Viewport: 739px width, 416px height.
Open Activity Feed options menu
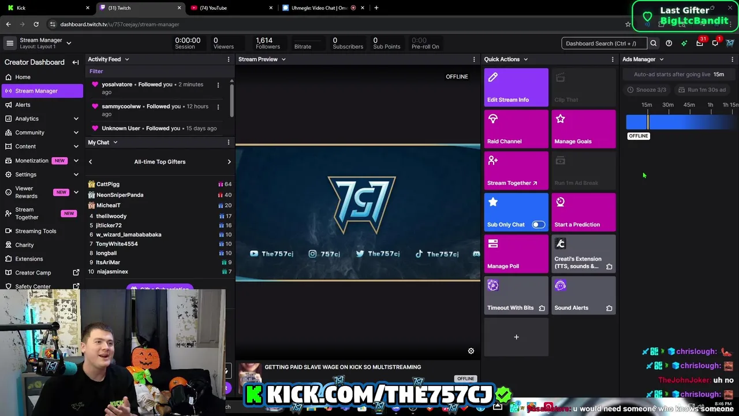(x=229, y=60)
